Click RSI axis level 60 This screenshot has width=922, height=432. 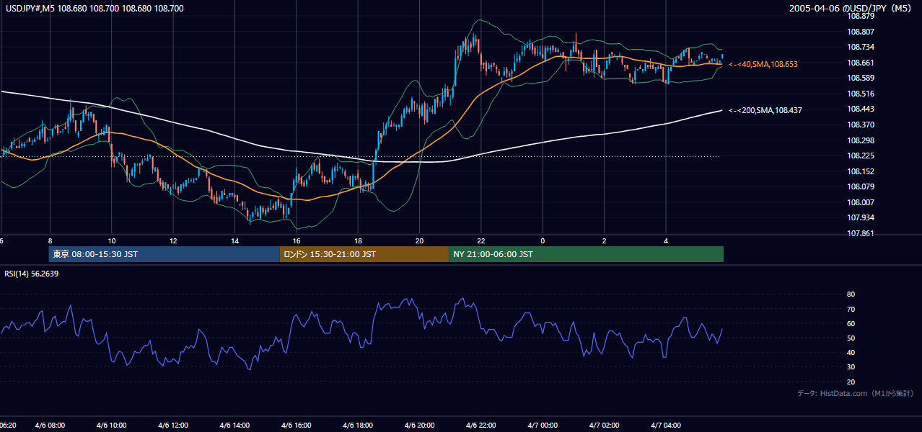pyautogui.click(x=851, y=323)
